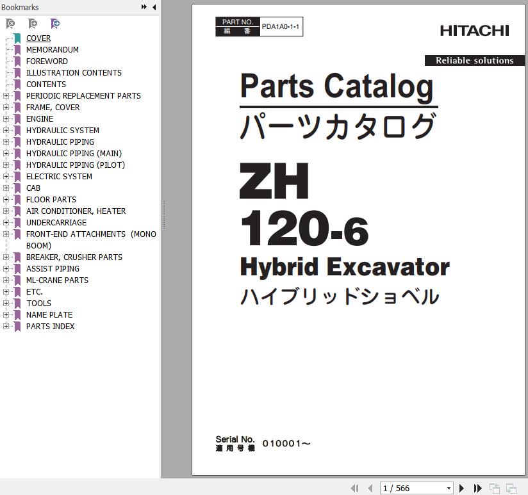The width and height of the screenshot is (528, 495).
Task: Expand the PARTS INDEX bookmark node
Action: pyautogui.click(x=6, y=326)
